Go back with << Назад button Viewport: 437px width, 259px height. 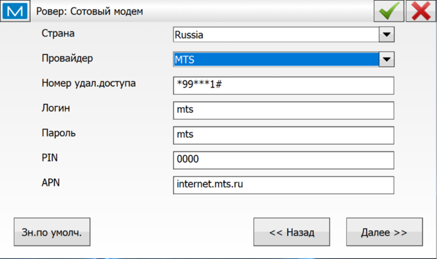click(x=291, y=232)
